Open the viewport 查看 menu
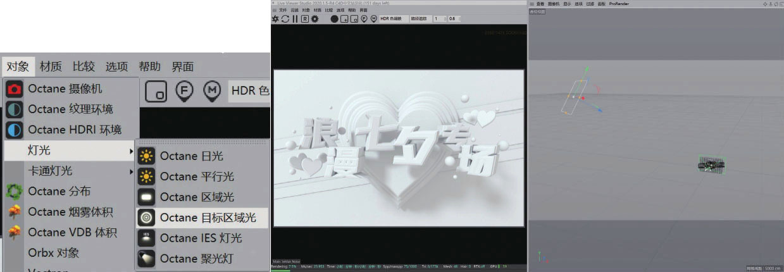 tap(540, 4)
